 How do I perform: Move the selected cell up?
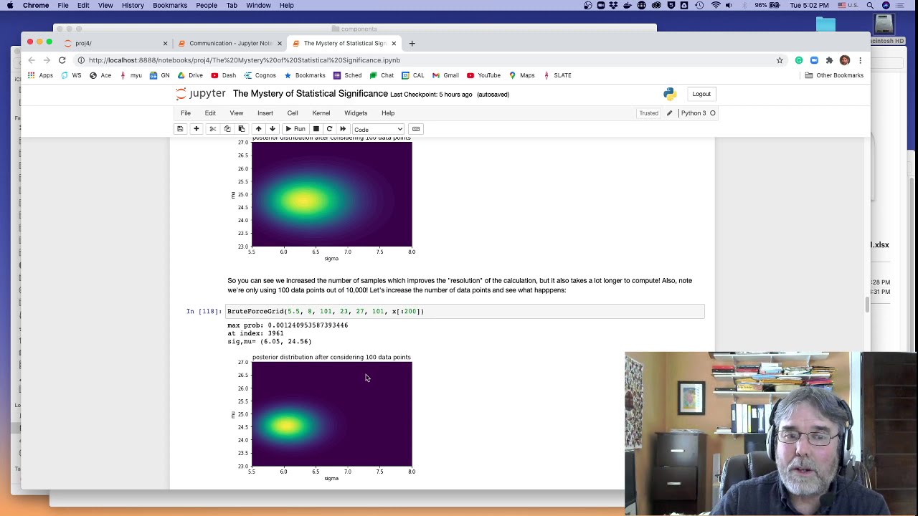(258, 129)
